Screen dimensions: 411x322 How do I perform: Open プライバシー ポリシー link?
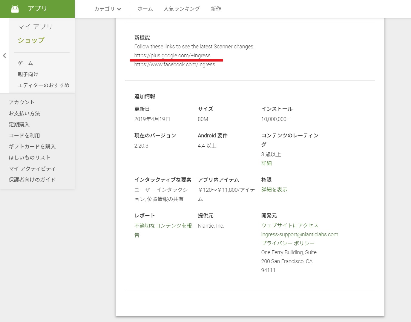(288, 243)
